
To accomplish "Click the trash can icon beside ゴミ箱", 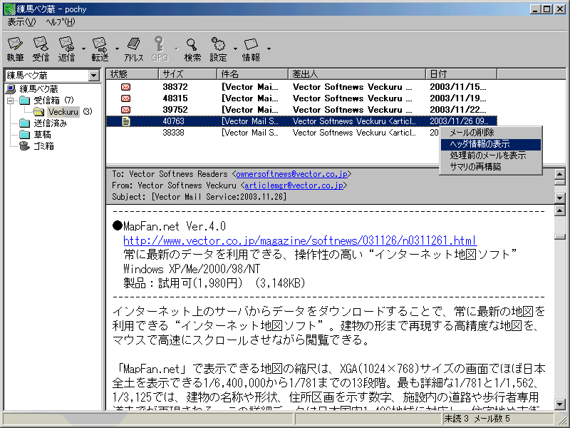I will (x=24, y=146).
